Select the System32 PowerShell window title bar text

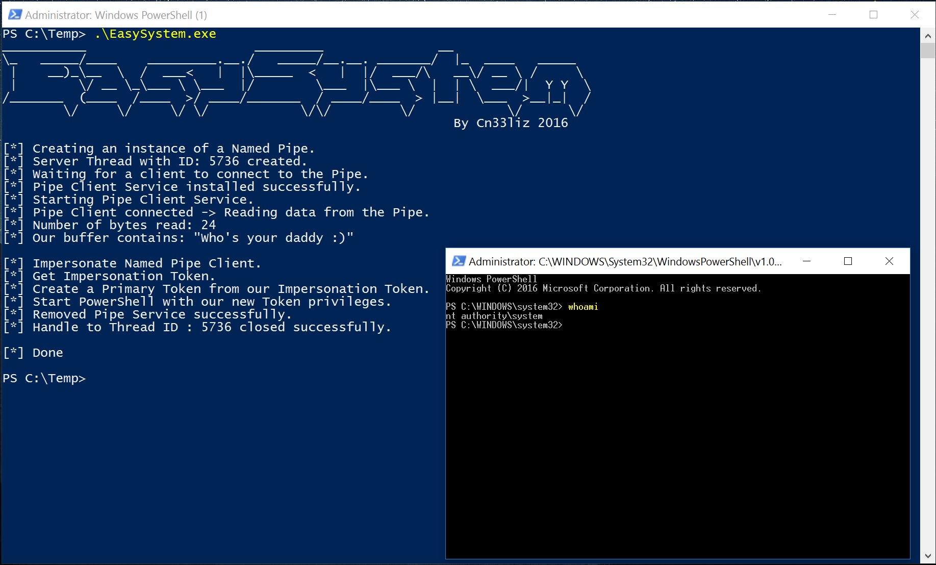point(625,262)
